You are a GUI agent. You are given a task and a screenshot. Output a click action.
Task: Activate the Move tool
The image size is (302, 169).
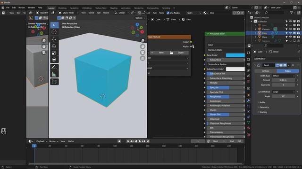click(54, 39)
